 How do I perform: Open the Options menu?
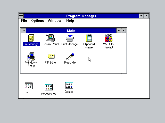click(38, 20)
